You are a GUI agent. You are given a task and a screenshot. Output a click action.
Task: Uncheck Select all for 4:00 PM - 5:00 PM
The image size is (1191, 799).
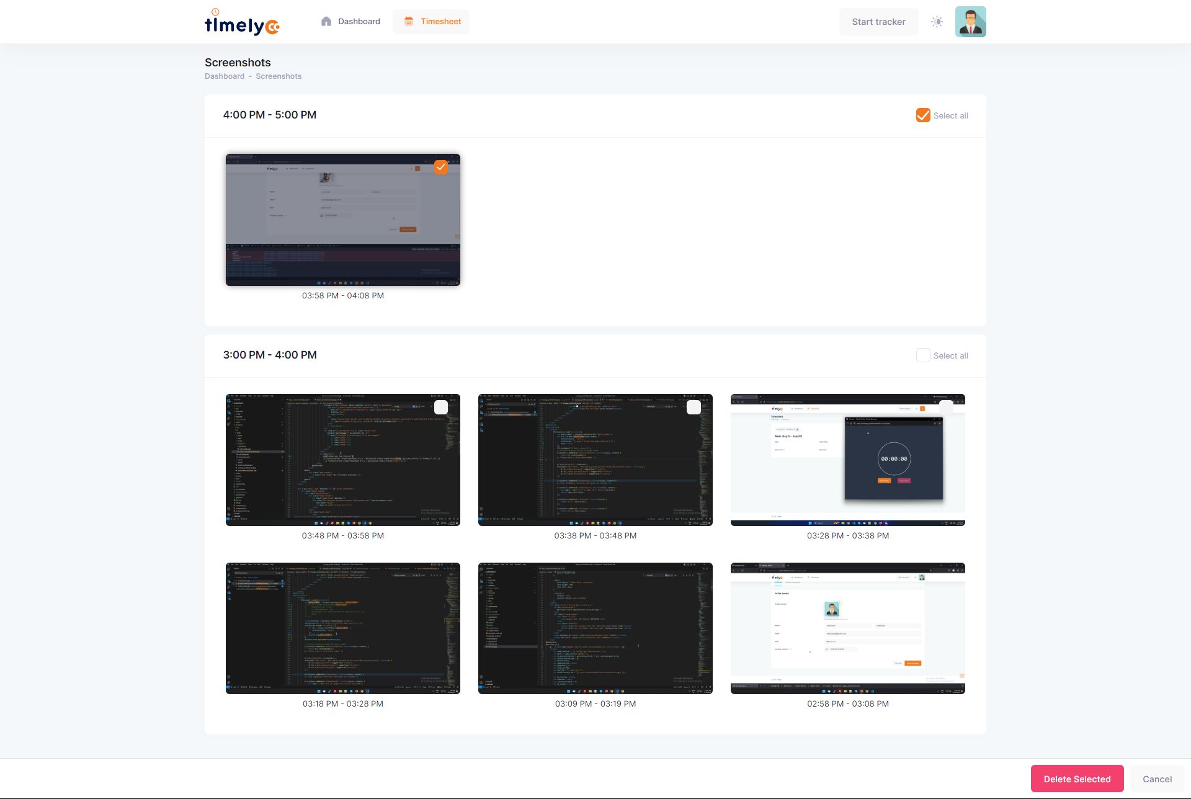point(923,115)
